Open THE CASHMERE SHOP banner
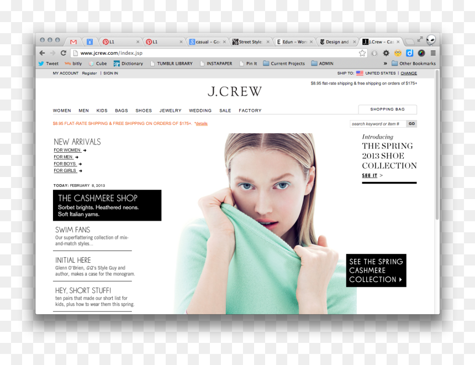Viewport: 475px width, 365px height. (107, 205)
